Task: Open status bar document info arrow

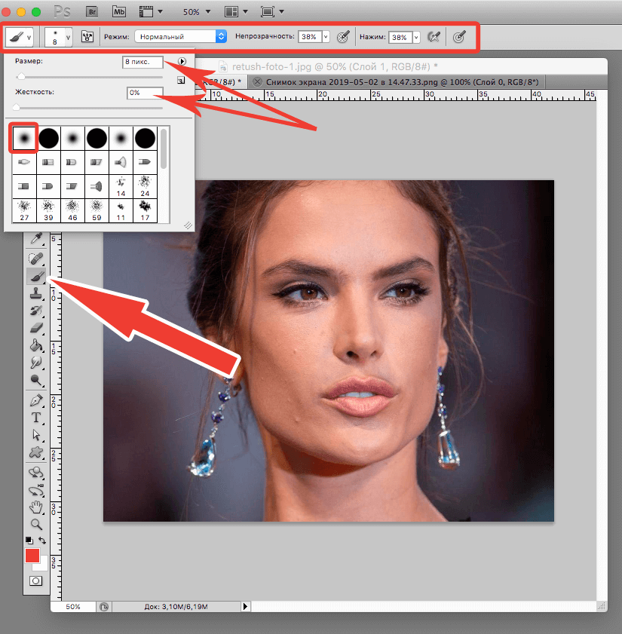Action: [x=245, y=607]
